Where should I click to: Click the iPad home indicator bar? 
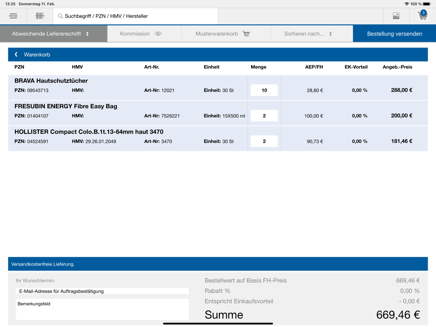pos(218,324)
